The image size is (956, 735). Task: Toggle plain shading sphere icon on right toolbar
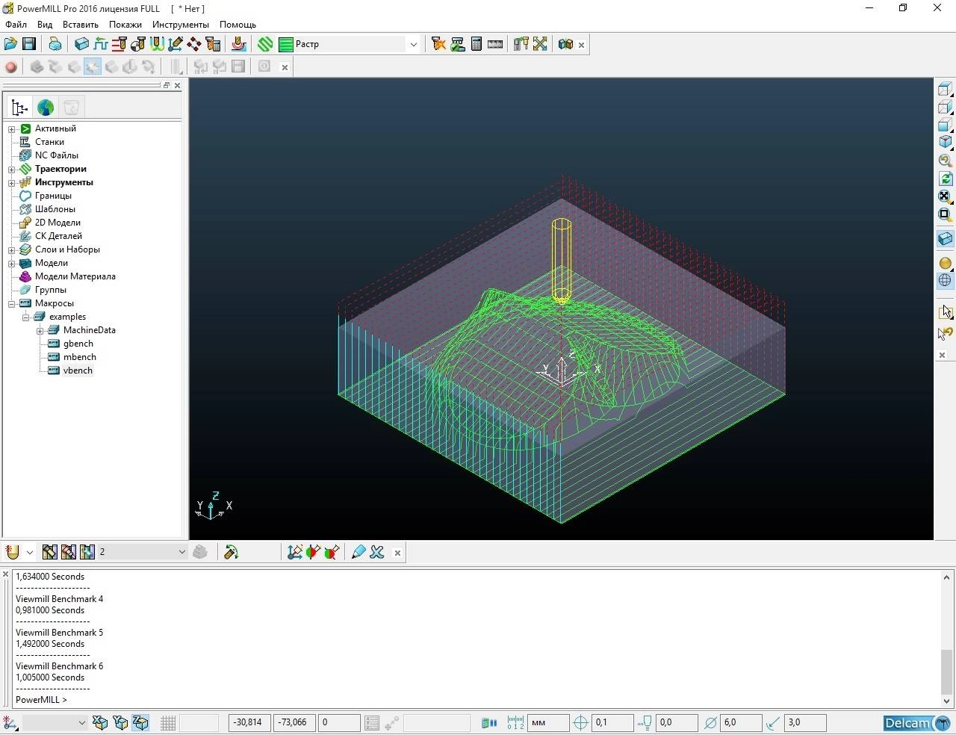pos(945,263)
